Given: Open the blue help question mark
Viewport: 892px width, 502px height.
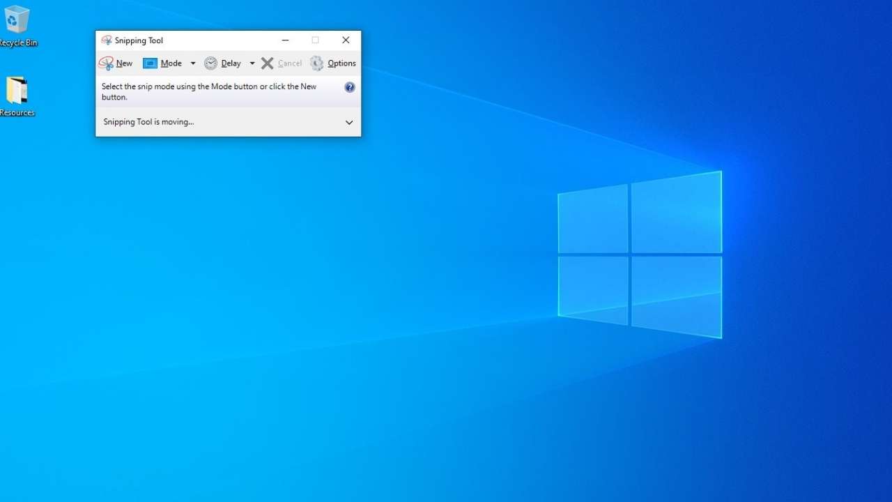Looking at the screenshot, I should tap(351, 87).
